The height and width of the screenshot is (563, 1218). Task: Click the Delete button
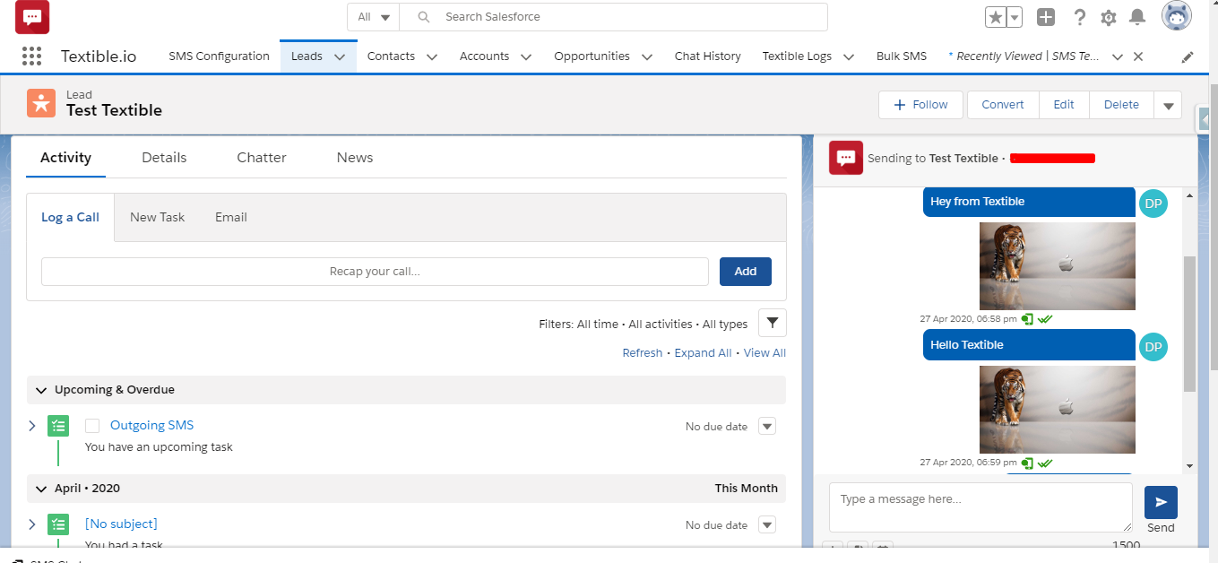pyautogui.click(x=1121, y=105)
